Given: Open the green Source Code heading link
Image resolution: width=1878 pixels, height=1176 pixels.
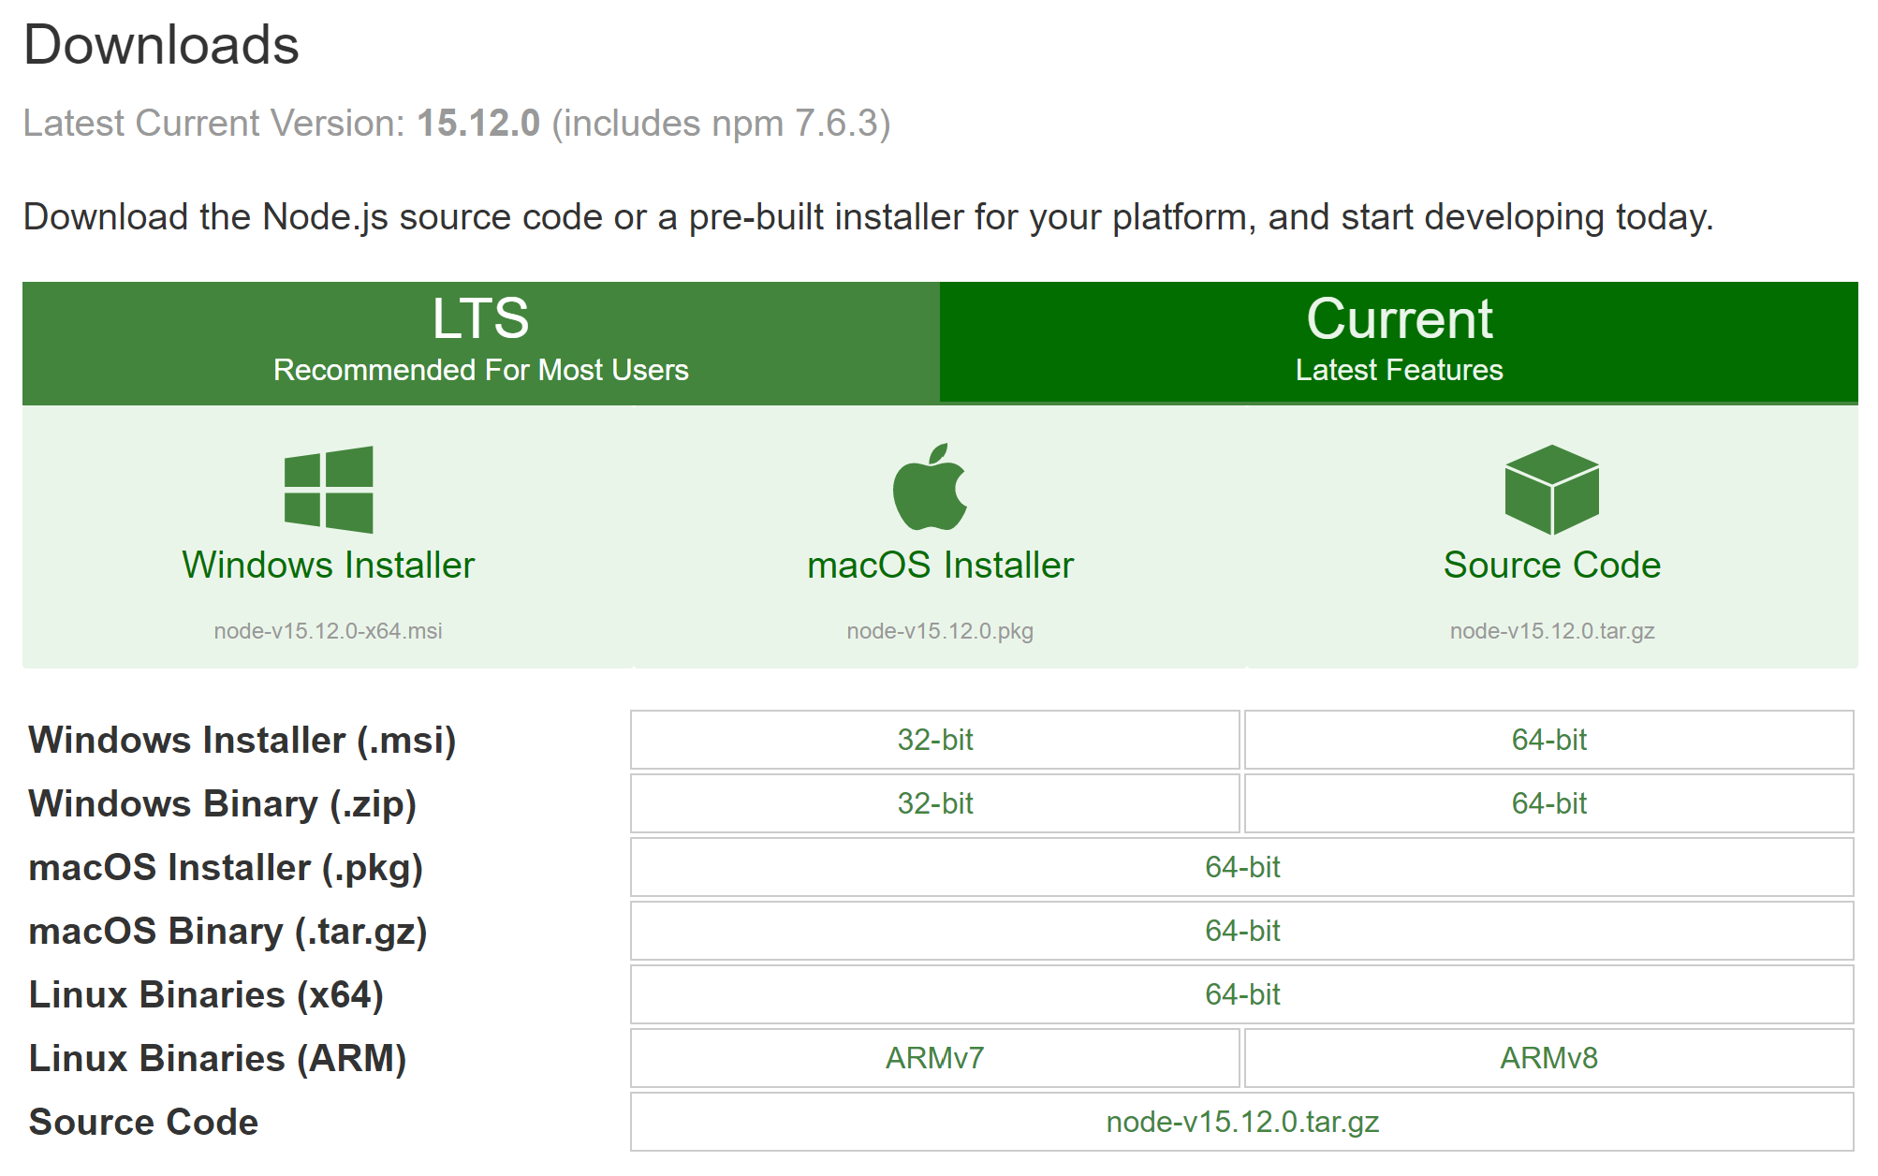Looking at the screenshot, I should point(1551,565).
